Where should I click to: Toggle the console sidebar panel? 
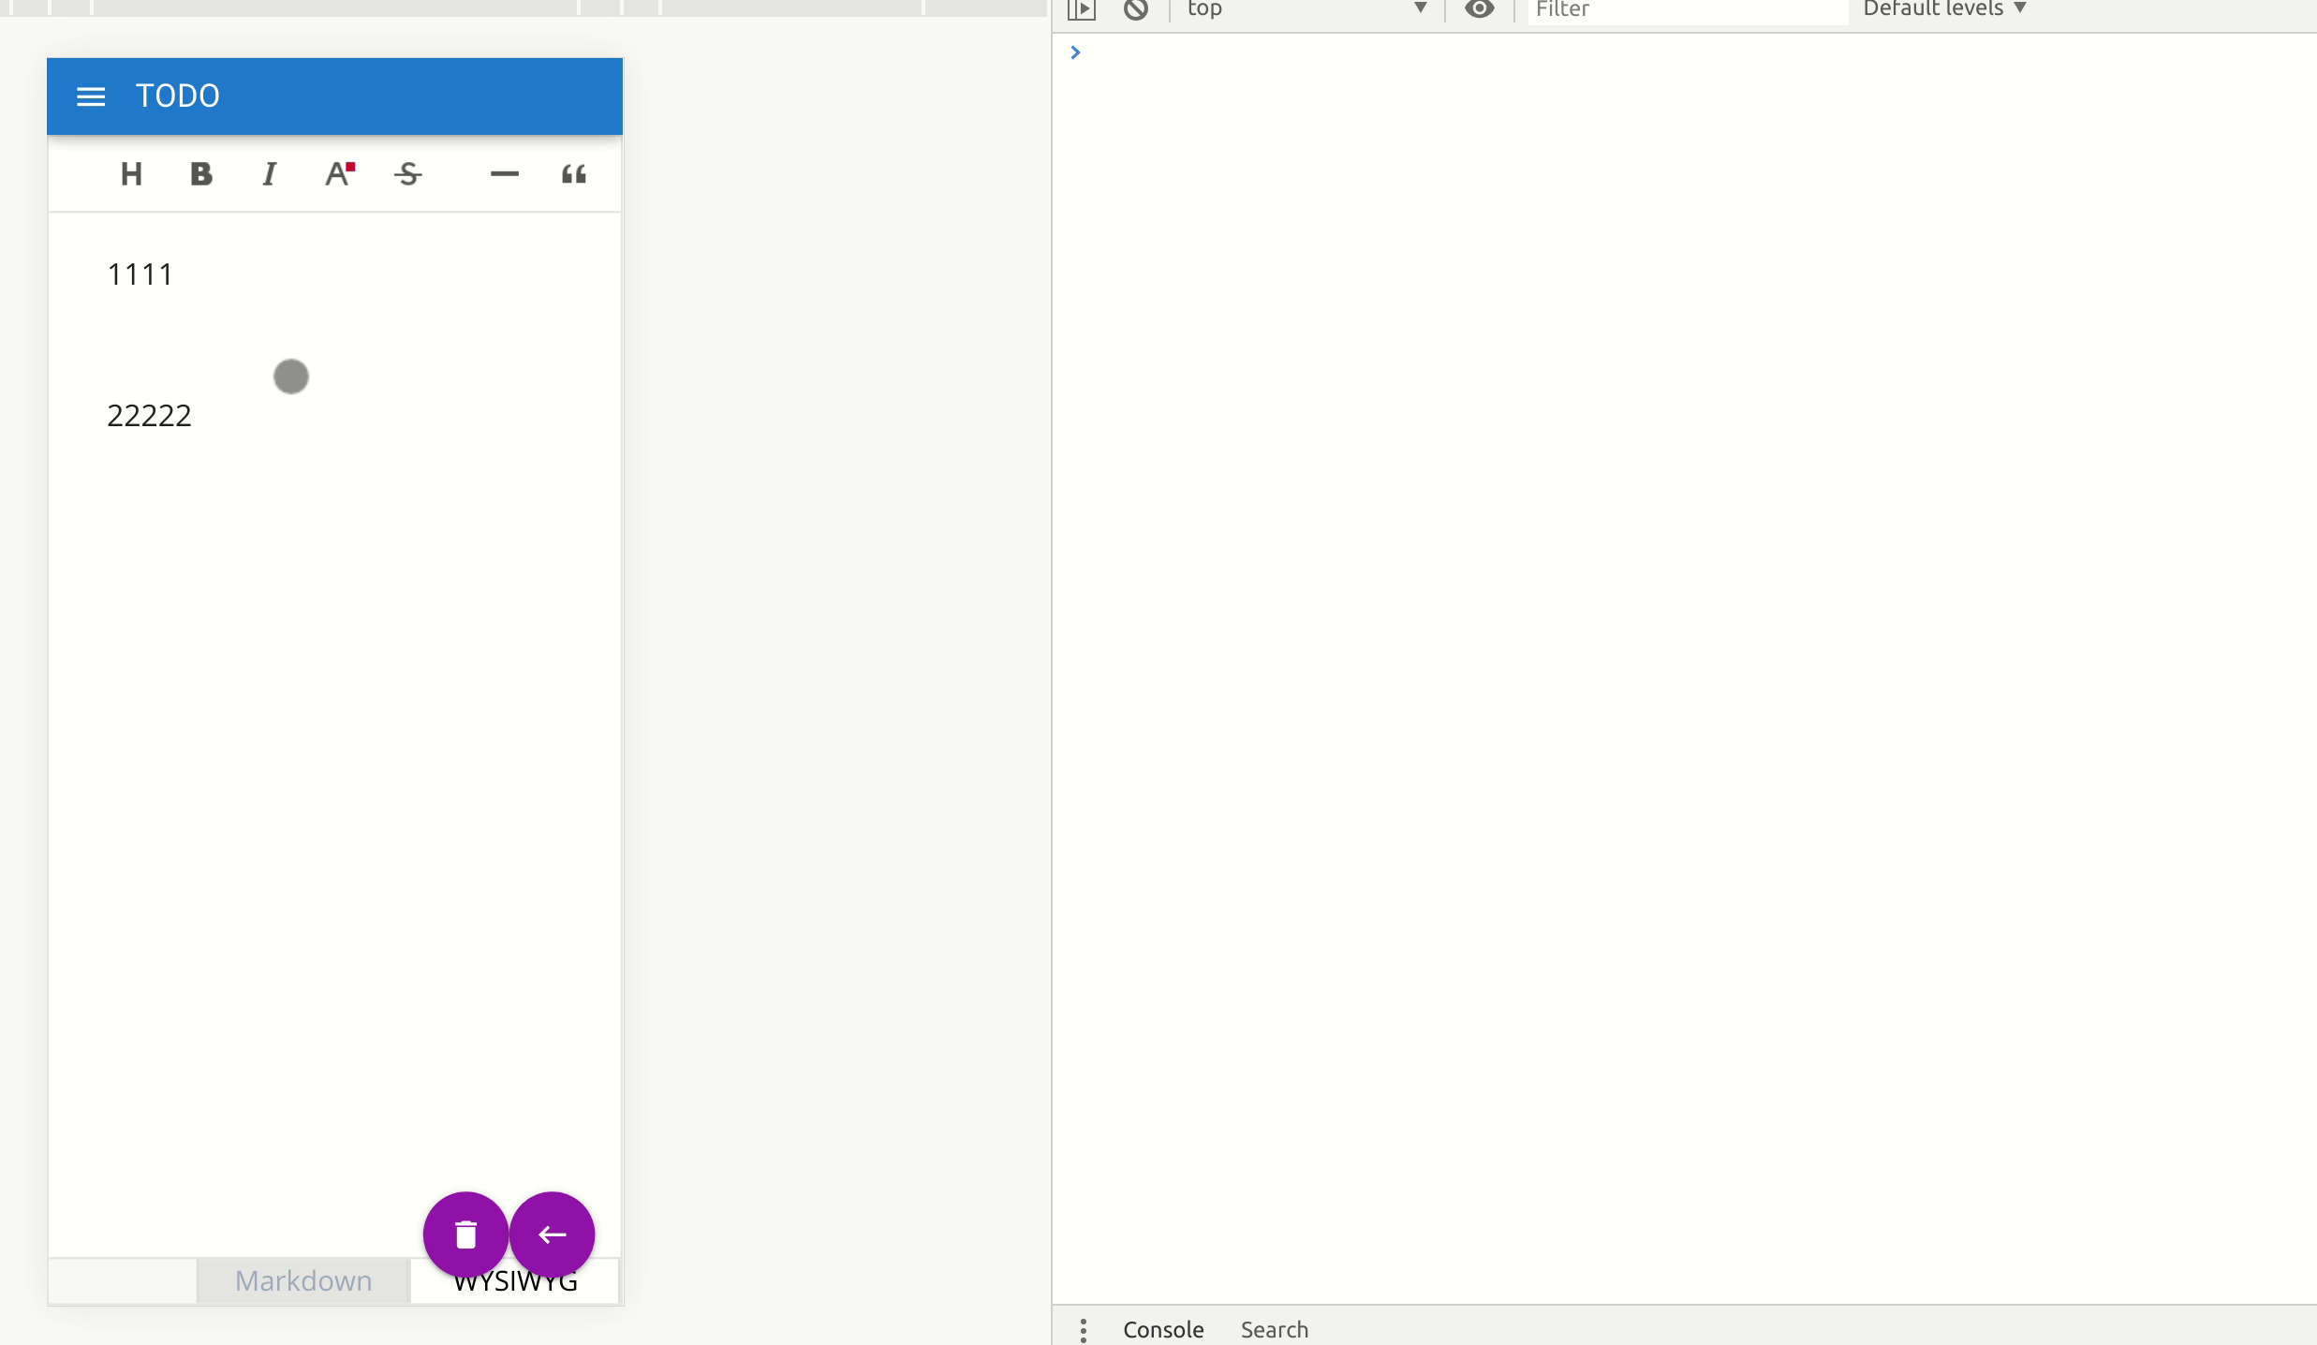tap(1082, 9)
